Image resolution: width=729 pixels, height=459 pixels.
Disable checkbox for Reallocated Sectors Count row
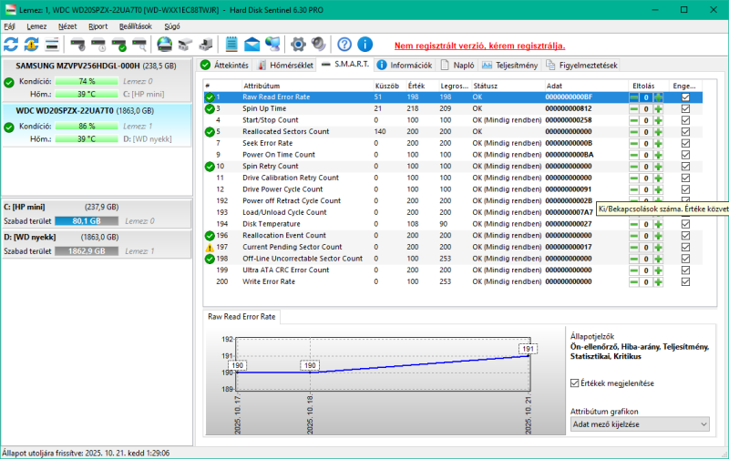[x=685, y=131]
